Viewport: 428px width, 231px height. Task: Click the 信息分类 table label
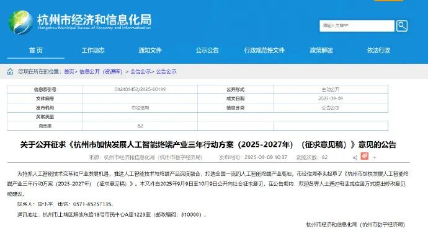tap(235, 108)
